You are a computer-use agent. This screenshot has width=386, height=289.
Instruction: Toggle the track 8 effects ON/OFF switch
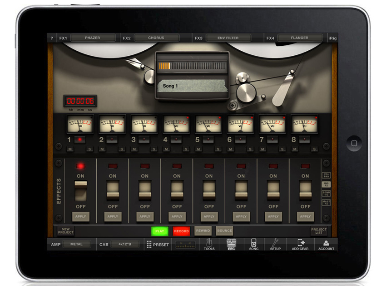tap(305, 191)
